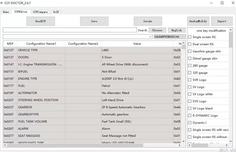Switch language to Chinese

click(x=157, y=30)
